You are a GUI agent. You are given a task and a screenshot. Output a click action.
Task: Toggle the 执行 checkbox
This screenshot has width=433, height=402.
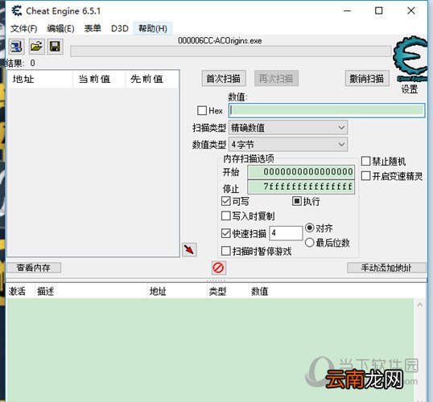tap(297, 201)
